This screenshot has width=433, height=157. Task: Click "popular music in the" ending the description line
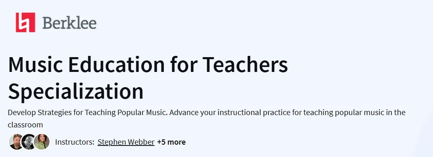(x=365, y=113)
